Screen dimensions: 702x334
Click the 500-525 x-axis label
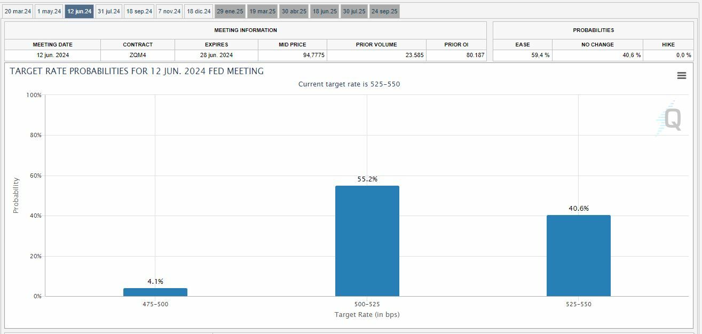tap(367, 304)
